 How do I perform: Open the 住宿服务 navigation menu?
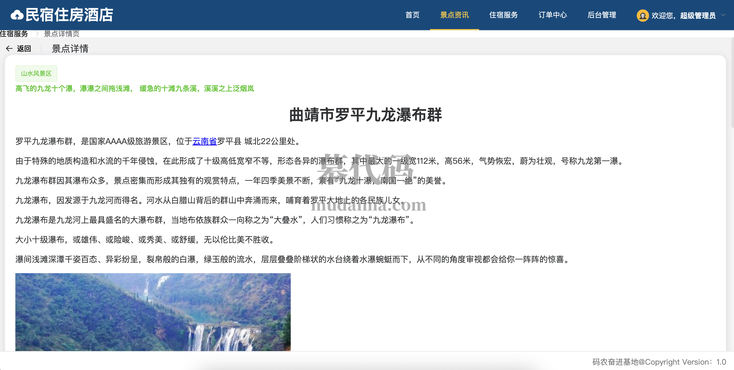click(503, 15)
